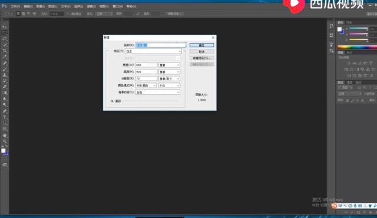The width and height of the screenshot is (377, 218).
Task: Click Intersect with Selection icon in options bar
Action: coord(35,14)
